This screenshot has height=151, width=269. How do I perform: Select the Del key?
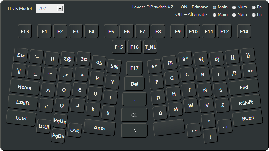(x=134, y=84)
